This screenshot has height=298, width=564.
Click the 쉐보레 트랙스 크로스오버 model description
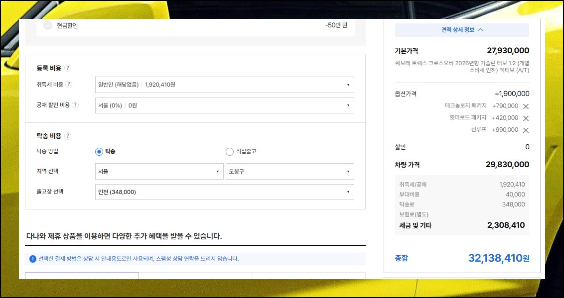(462, 67)
